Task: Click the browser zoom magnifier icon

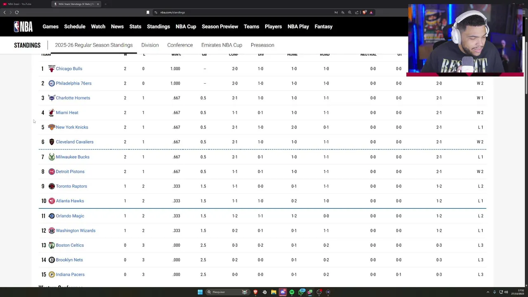Action: [350, 12]
